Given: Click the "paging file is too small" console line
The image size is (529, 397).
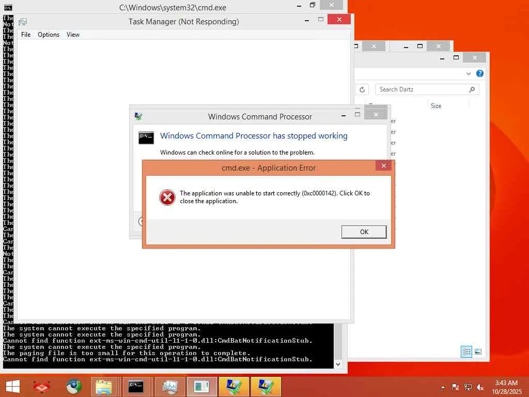Looking at the screenshot, I should pyautogui.click(x=127, y=353).
